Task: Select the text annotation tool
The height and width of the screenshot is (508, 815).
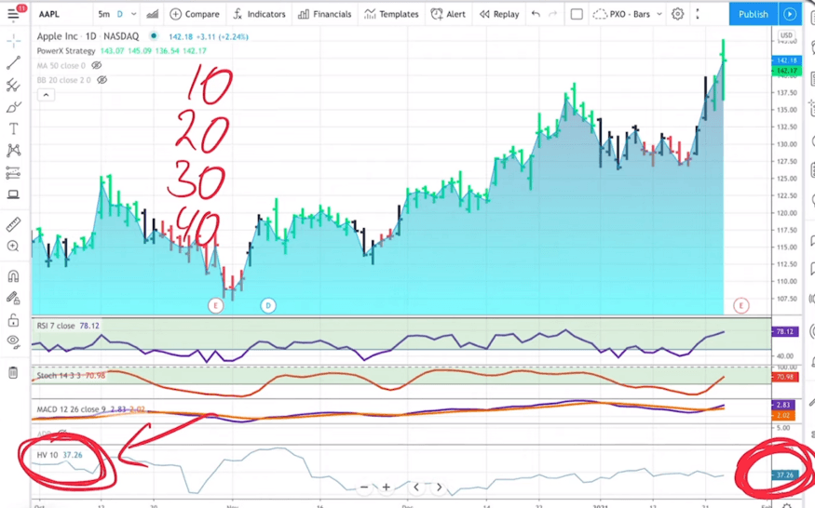Action: point(14,128)
